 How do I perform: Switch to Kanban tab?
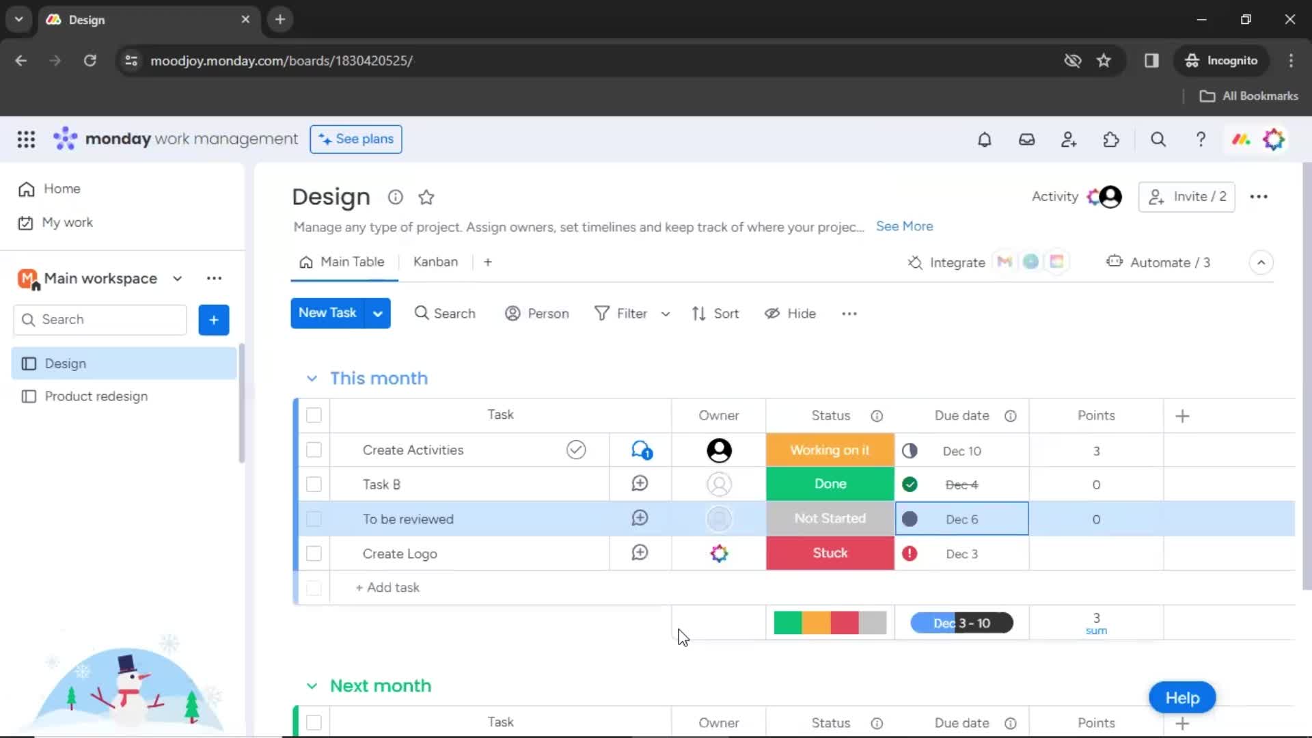435,262
